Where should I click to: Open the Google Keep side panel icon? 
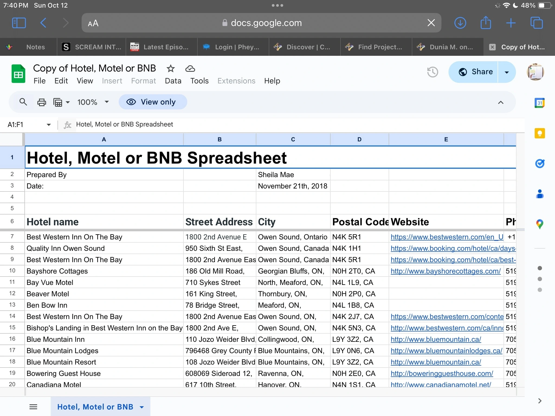click(540, 133)
